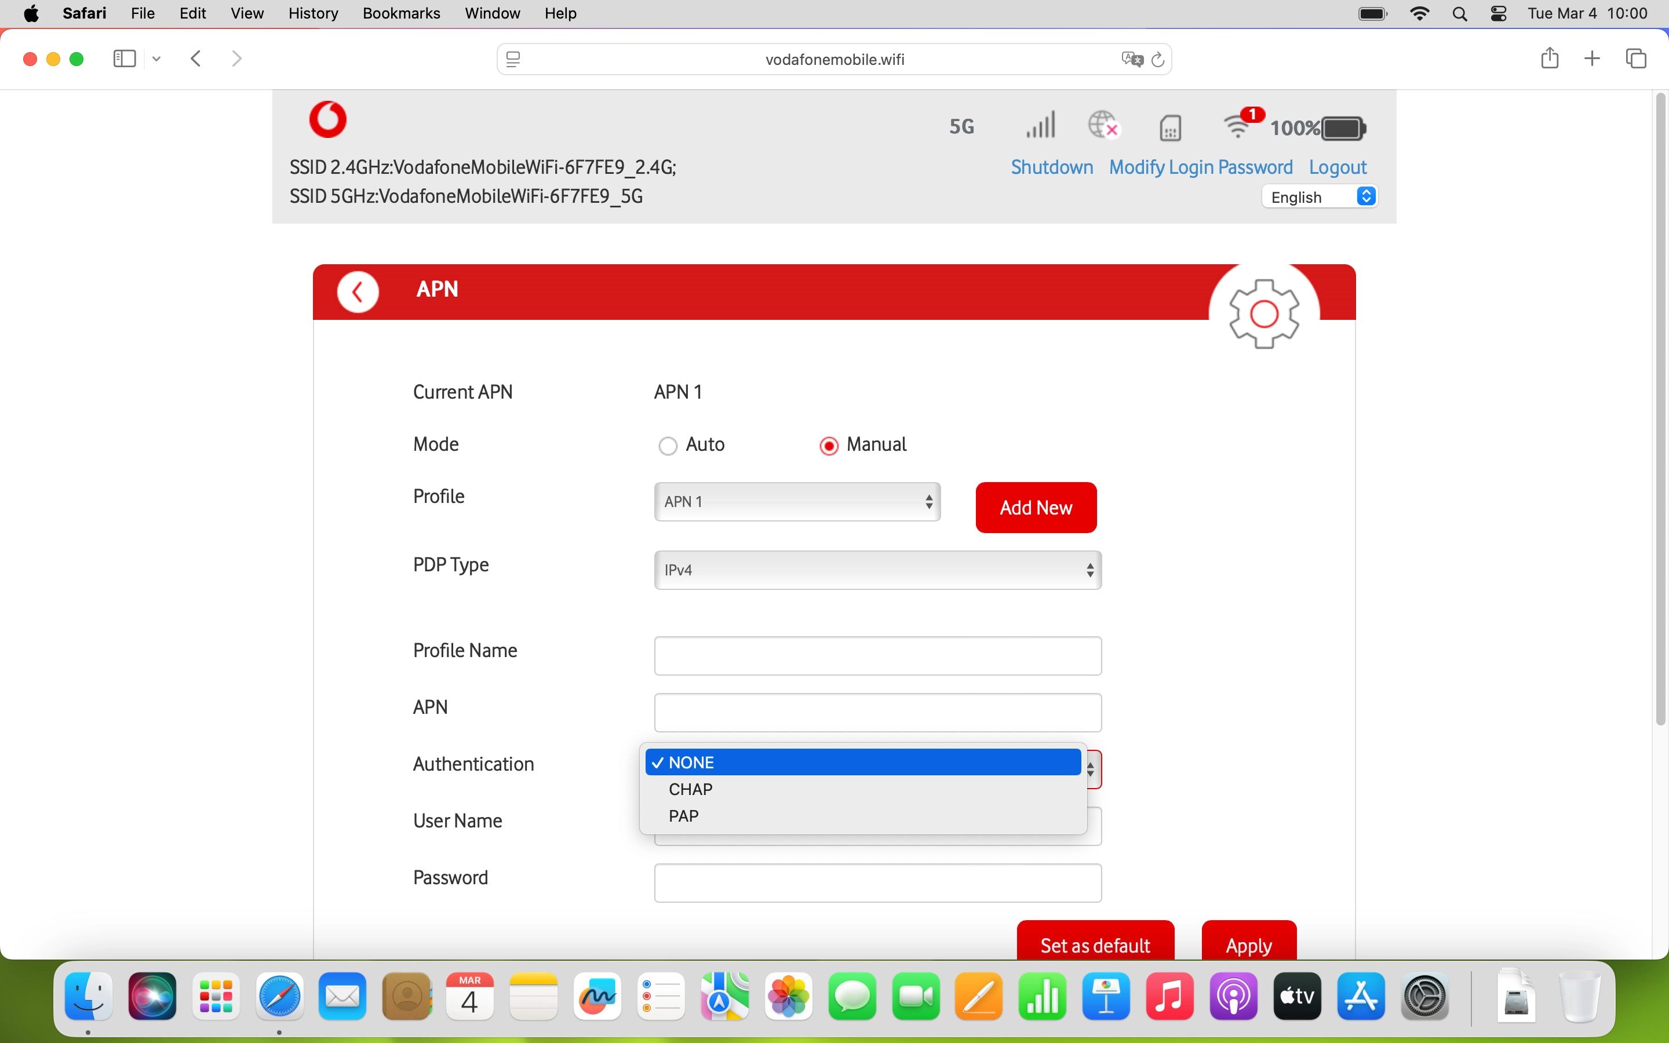Open Safari's sidebar toggle icon
The height and width of the screenshot is (1043, 1669).
[124, 59]
